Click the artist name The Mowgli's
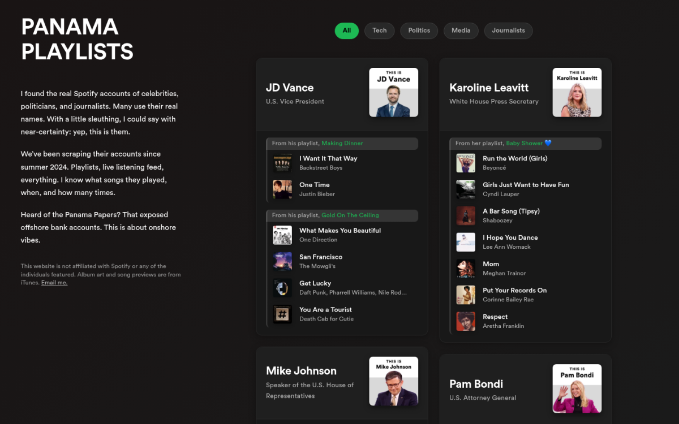Viewport: 679px width, 424px height. click(x=317, y=266)
